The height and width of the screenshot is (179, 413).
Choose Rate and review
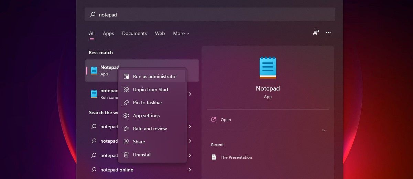click(152, 129)
